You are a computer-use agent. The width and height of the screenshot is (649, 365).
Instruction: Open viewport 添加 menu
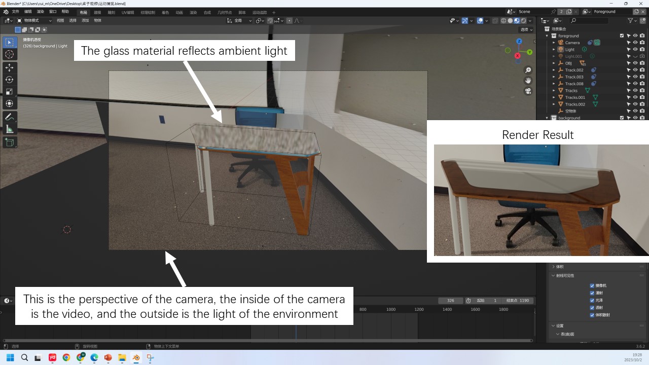(85, 21)
